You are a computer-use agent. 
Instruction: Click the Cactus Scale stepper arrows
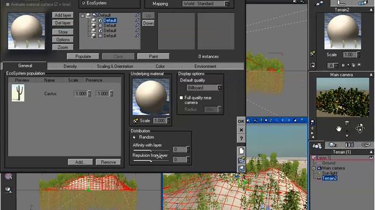tap(90, 93)
